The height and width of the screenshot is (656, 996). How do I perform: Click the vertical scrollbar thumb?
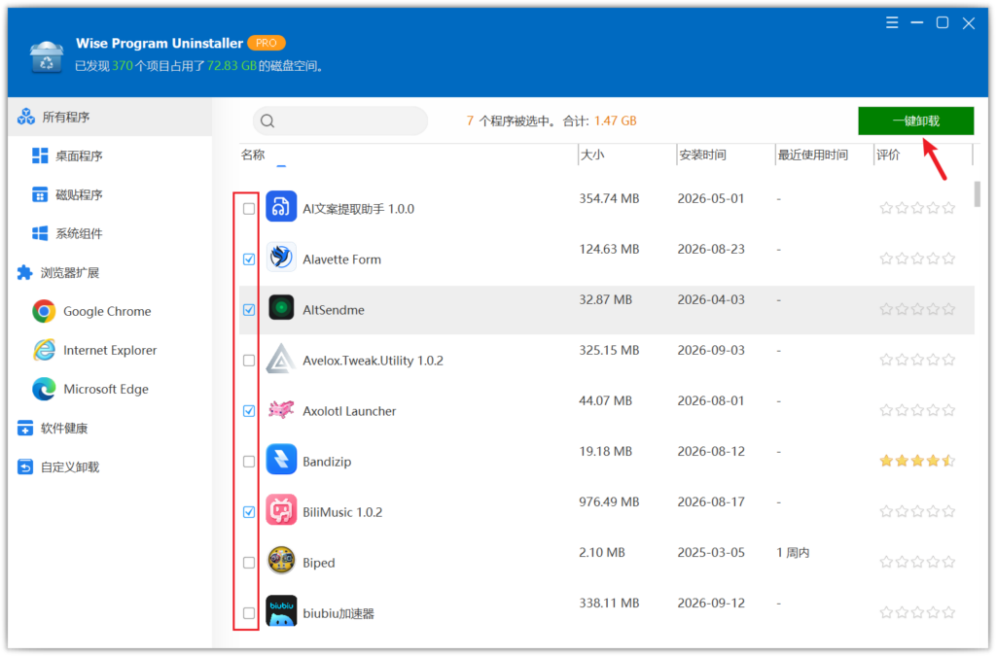(977, 193)
